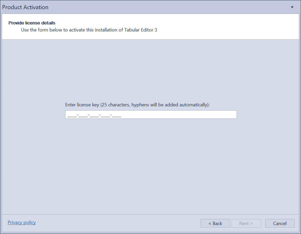Place cursor in third license key segment

94,115
